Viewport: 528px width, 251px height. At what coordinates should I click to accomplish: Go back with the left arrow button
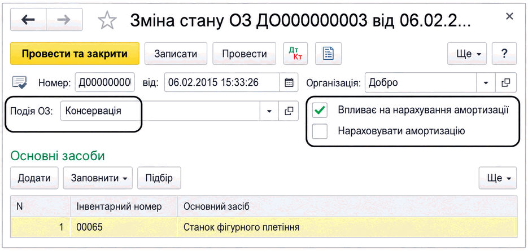28,20
